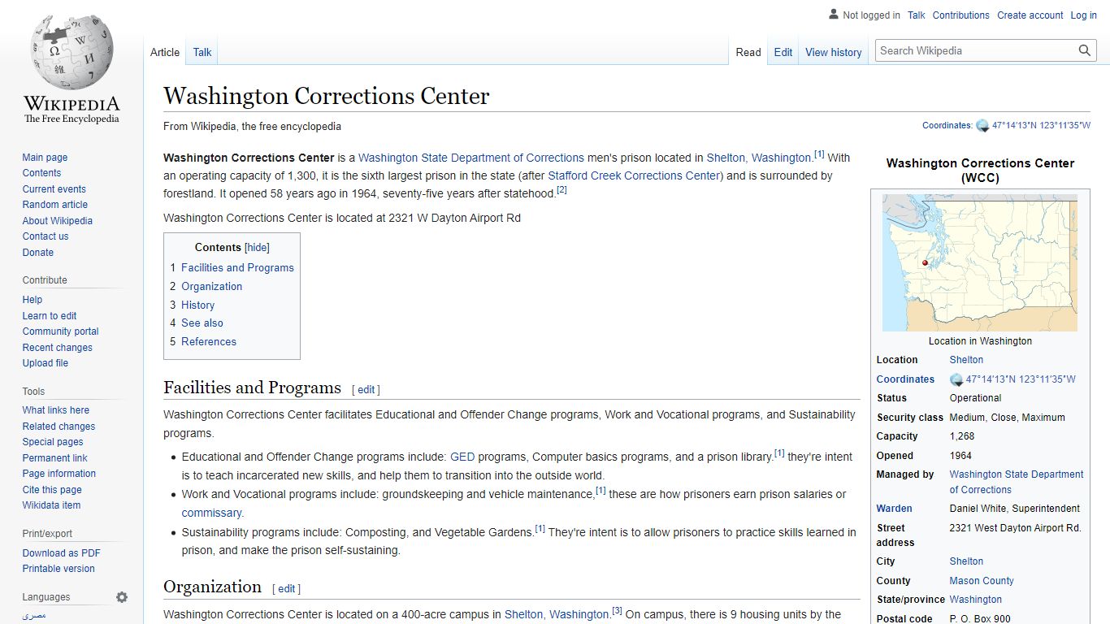The height and width of the screenshot is (624, 1110).
Task: Open Stafford Creek Corrections Center link
Action: pyautogui.click(x=634, y=175)
